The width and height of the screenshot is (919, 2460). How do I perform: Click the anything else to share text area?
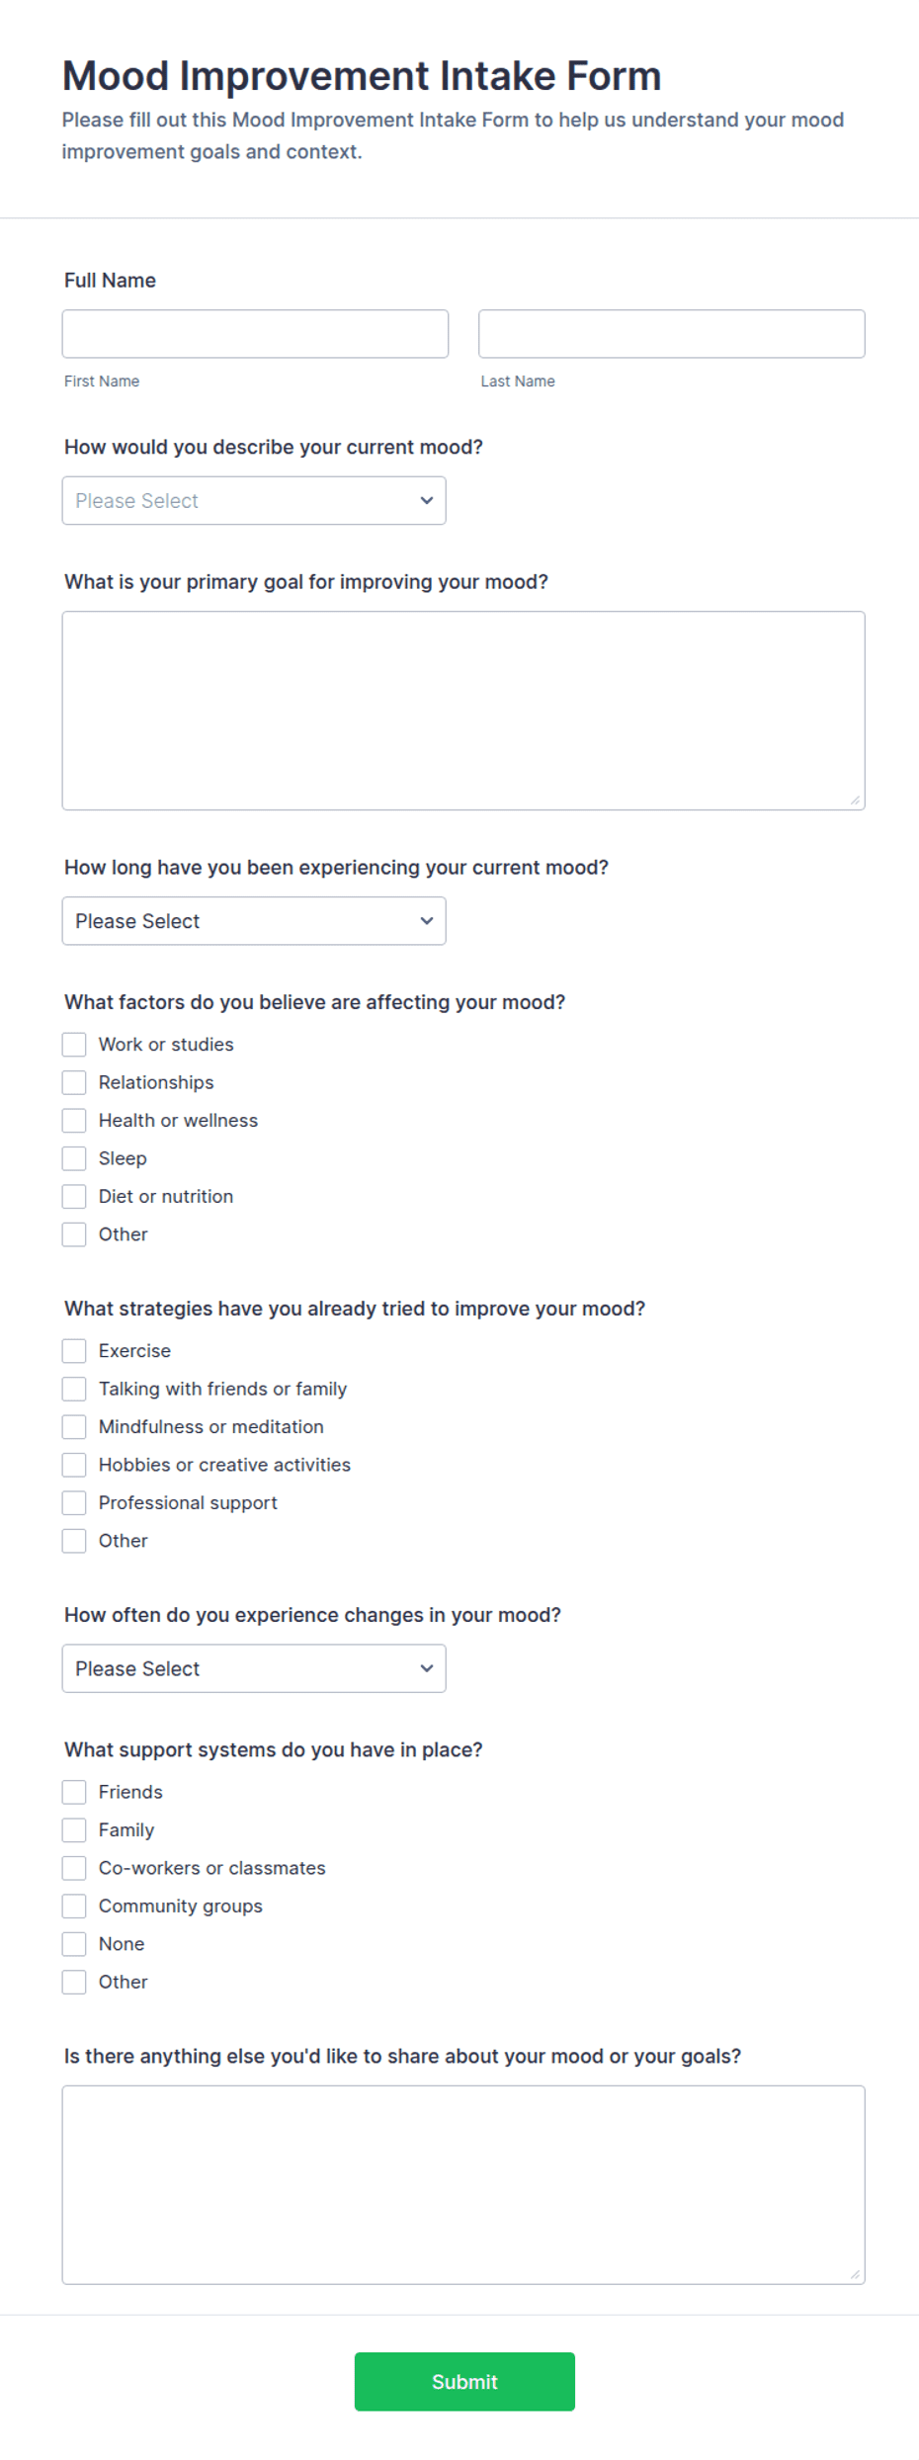(463, 2185)
